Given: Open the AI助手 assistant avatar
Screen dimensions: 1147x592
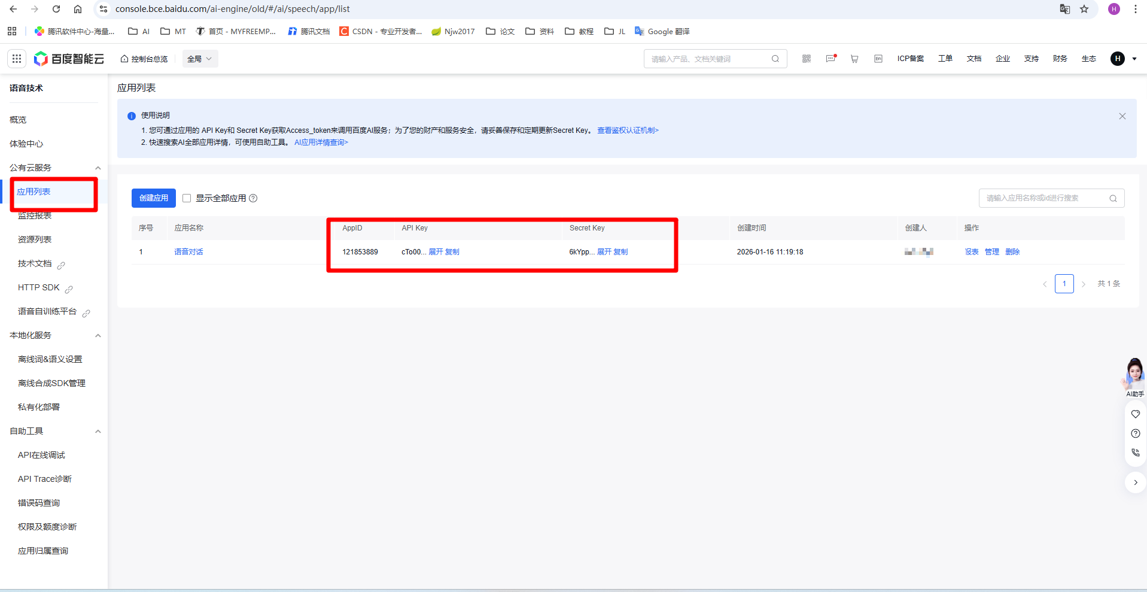Looking at the screenshot, I should (x=1134, y=377).
